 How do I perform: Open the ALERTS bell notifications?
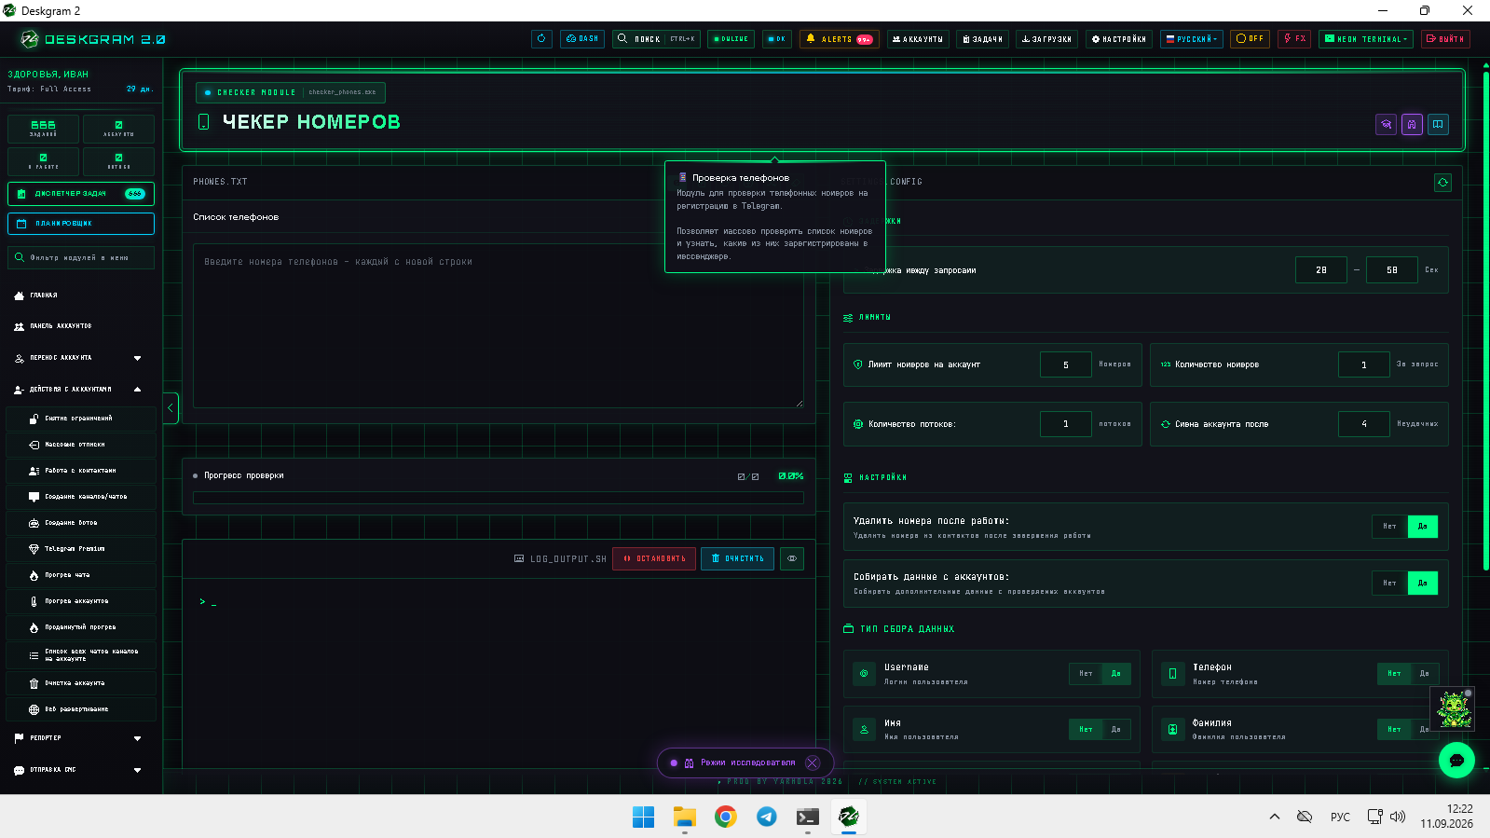point(839,39)
